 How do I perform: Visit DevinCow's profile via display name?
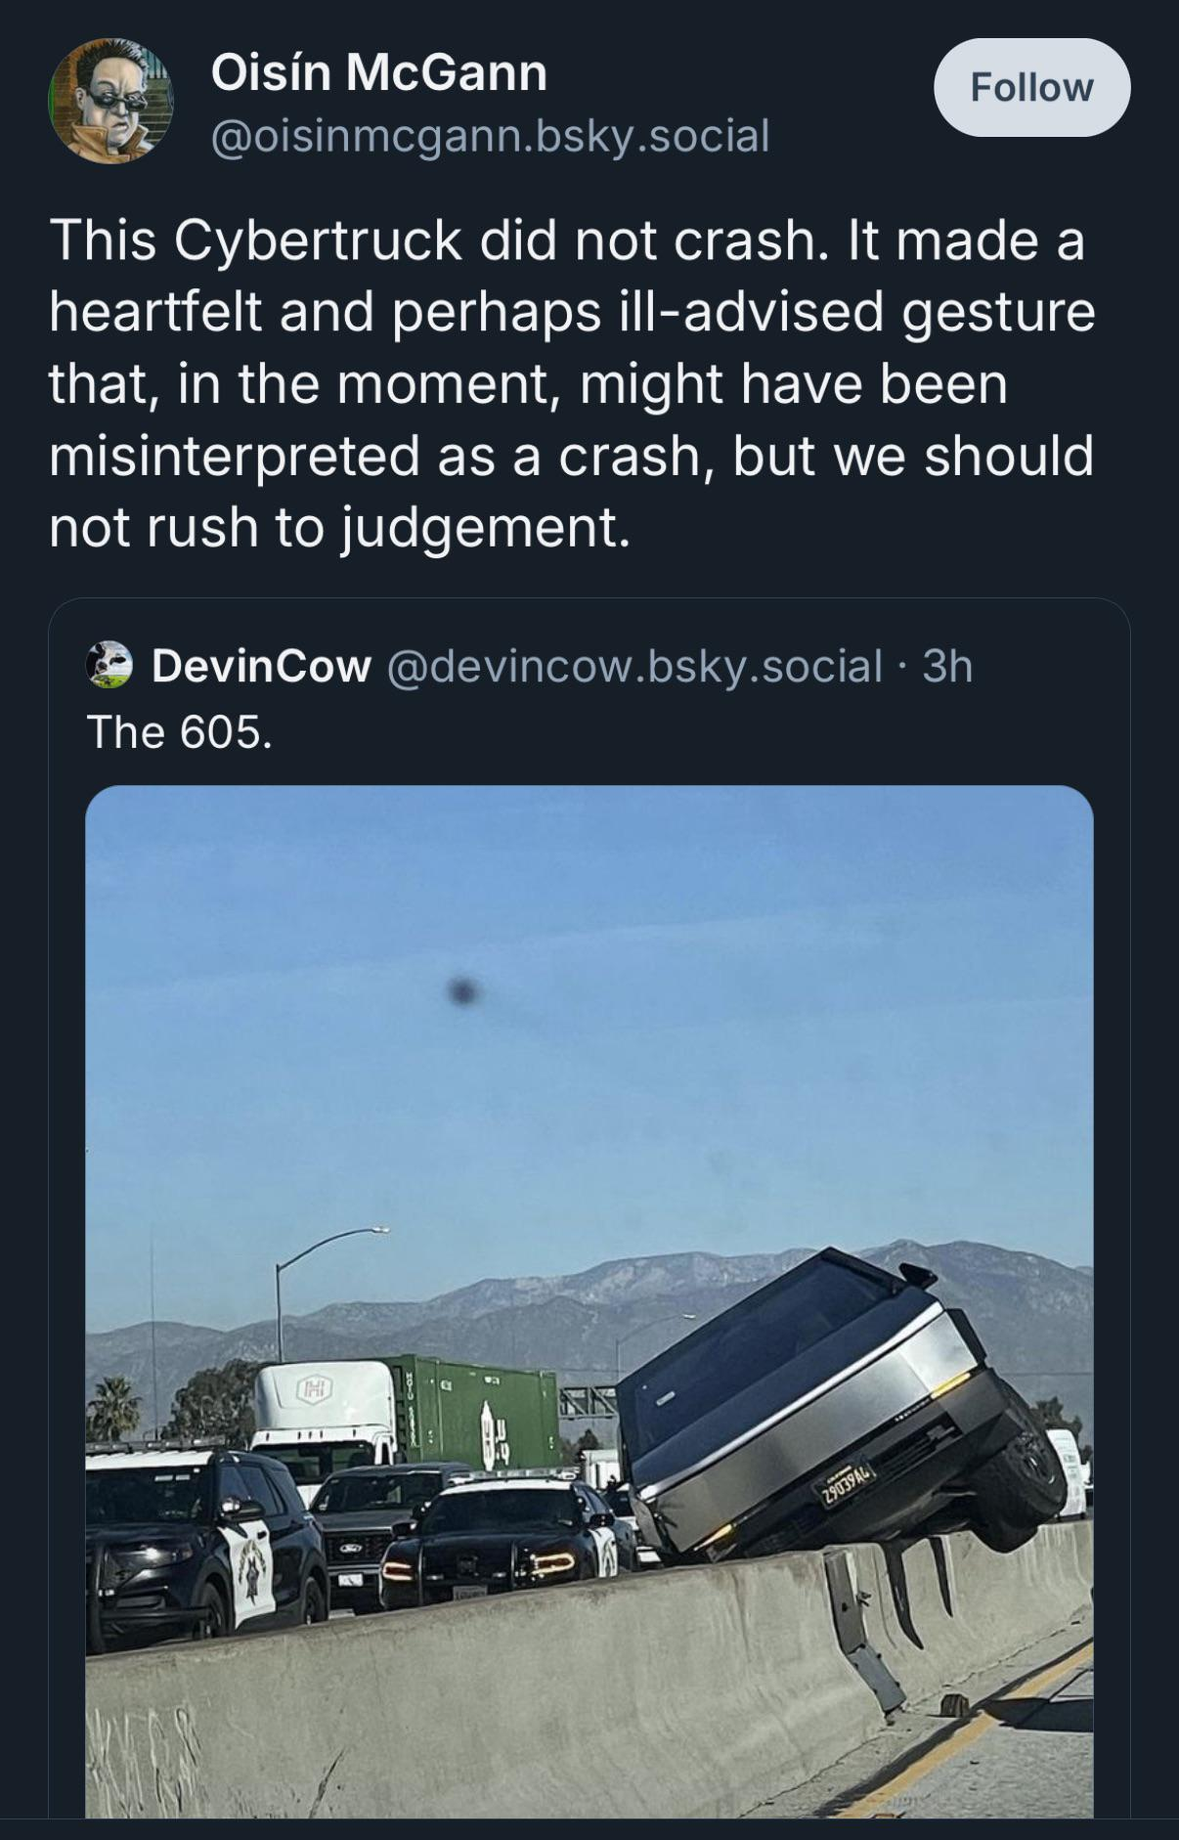tap(261, 666)
